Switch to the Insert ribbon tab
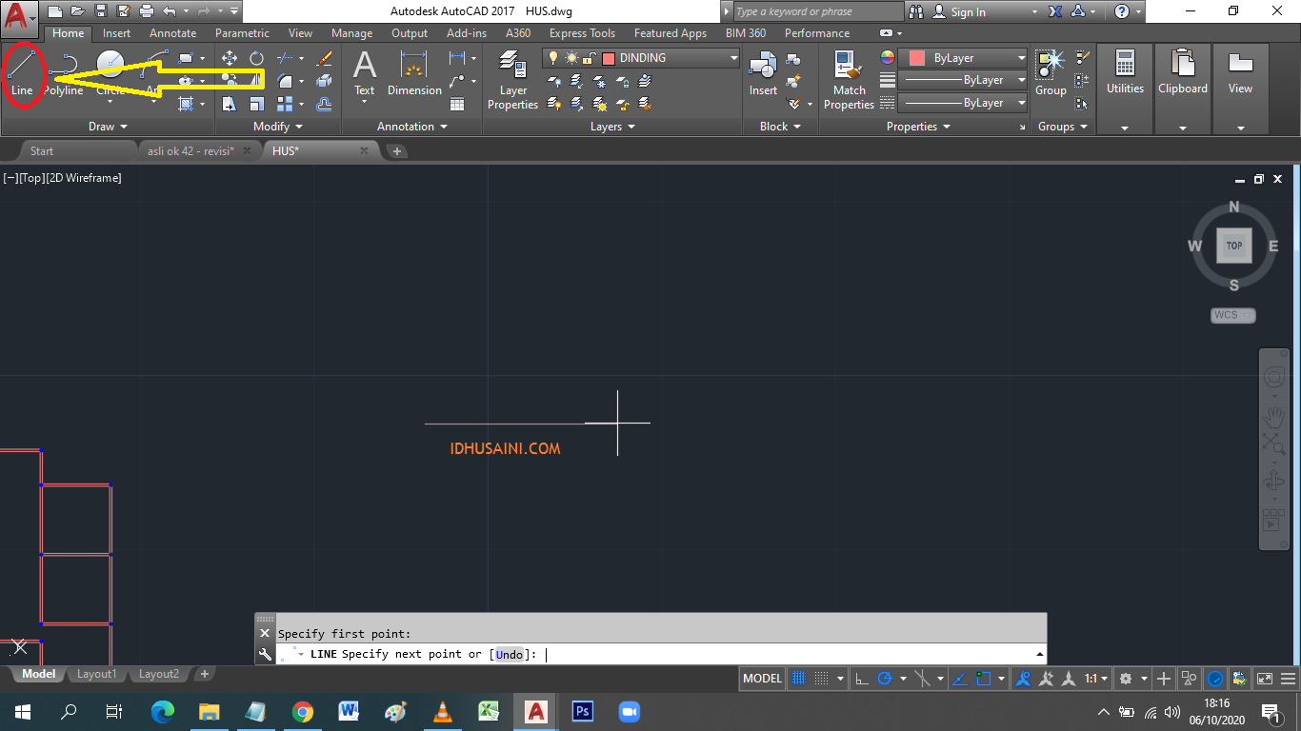The height and width of the screenshot is (731, 1301). [115, 32]
